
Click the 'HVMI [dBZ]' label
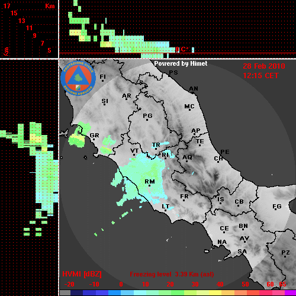click(82, 274)
